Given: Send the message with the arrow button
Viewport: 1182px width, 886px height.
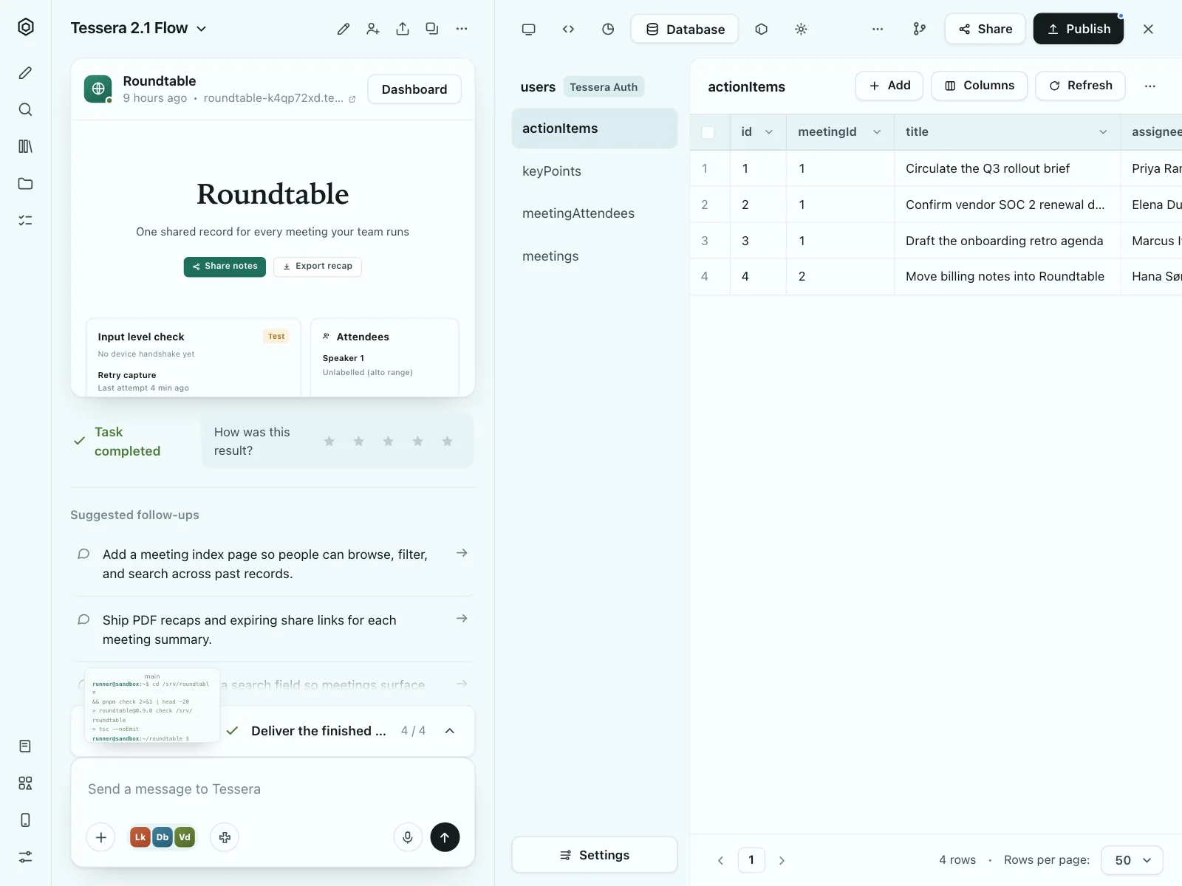Looking at the screenshot, I should click(445, 837).
